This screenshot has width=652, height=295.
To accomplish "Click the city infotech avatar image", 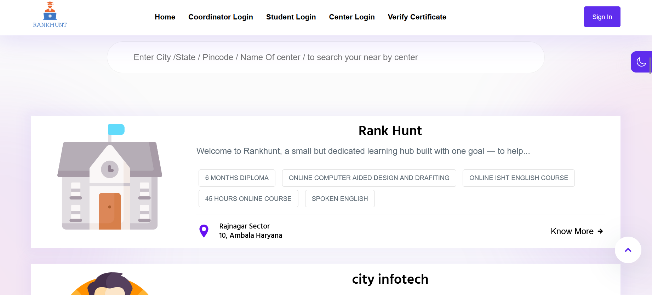I will pyautogui.click(x=110, y=284).
